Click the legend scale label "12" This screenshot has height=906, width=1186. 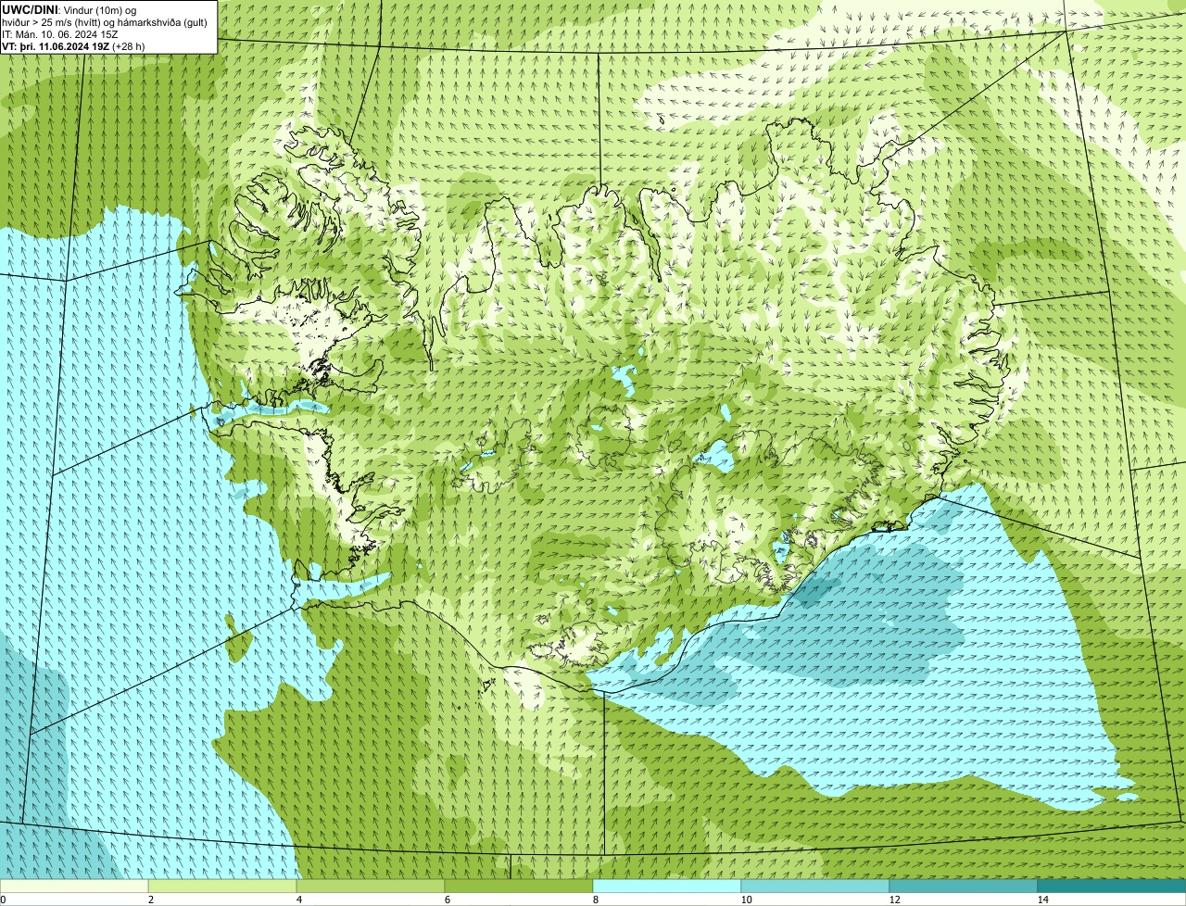[893, 900]
